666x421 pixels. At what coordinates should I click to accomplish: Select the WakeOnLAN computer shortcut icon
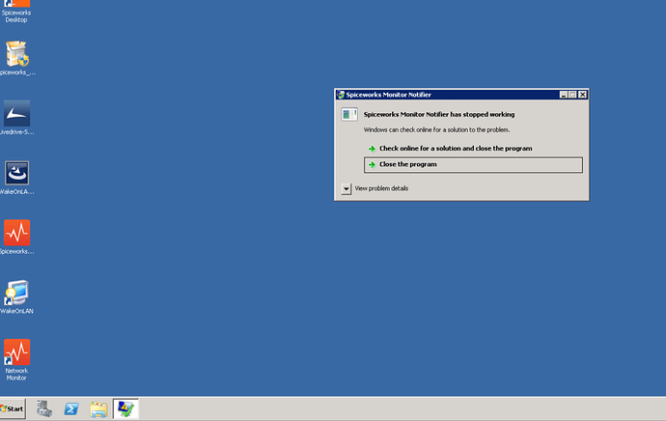coord(17,293)
